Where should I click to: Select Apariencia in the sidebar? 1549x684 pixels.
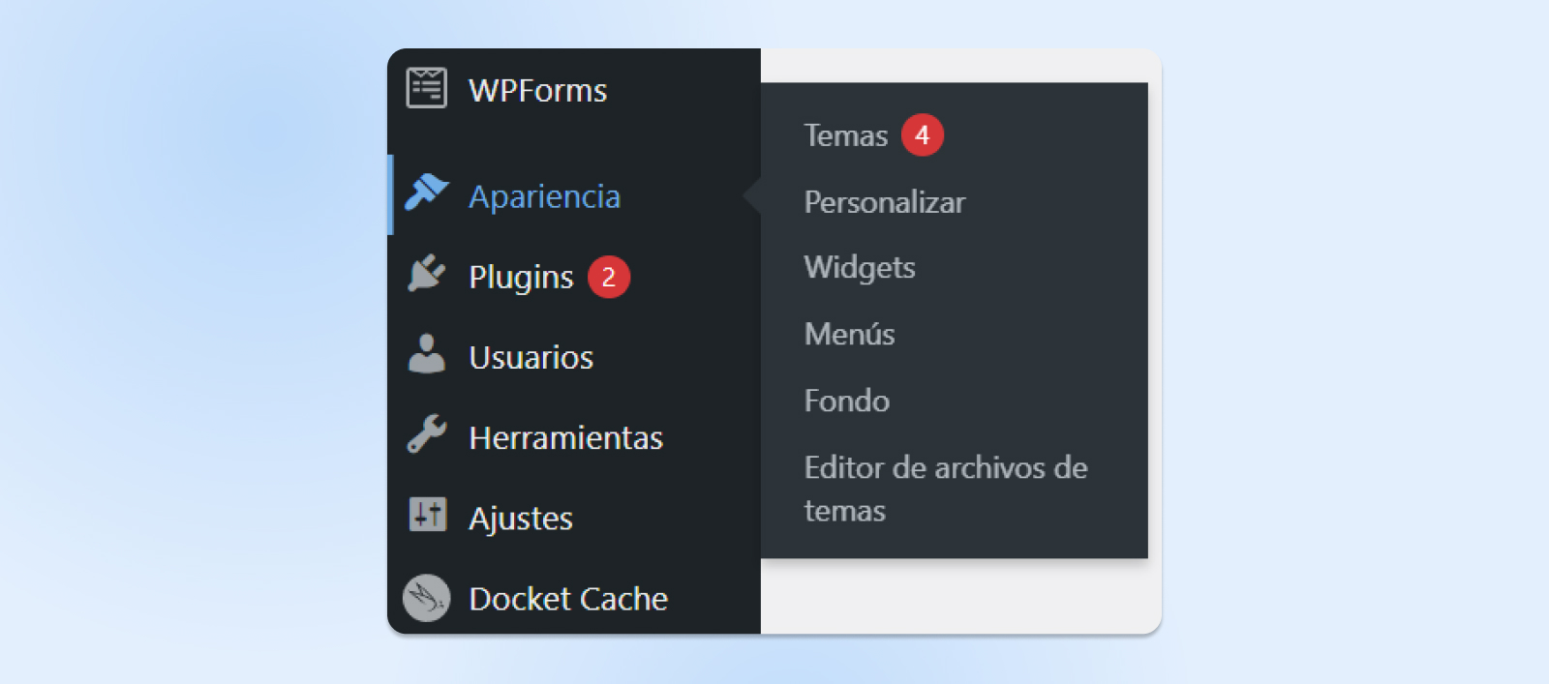pos(544,196)
